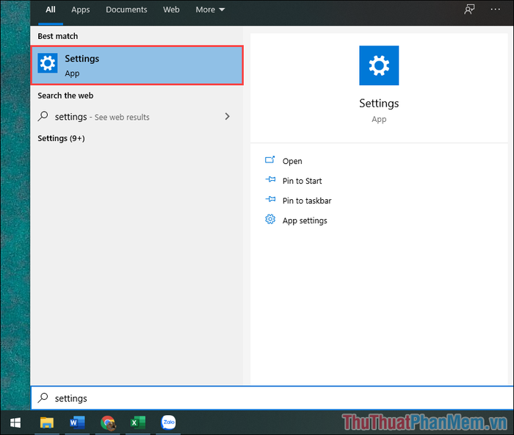
Task: Click the pin icon next to Pin to Start
Action: click(270, 179)
